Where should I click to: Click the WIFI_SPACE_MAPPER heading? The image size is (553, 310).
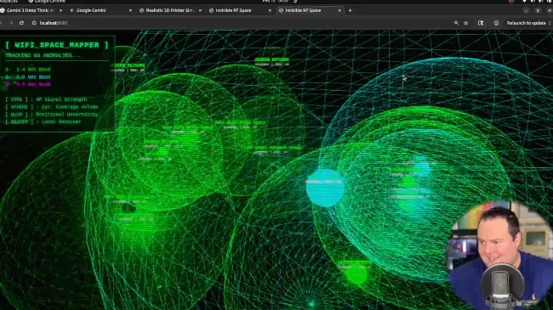57,45
